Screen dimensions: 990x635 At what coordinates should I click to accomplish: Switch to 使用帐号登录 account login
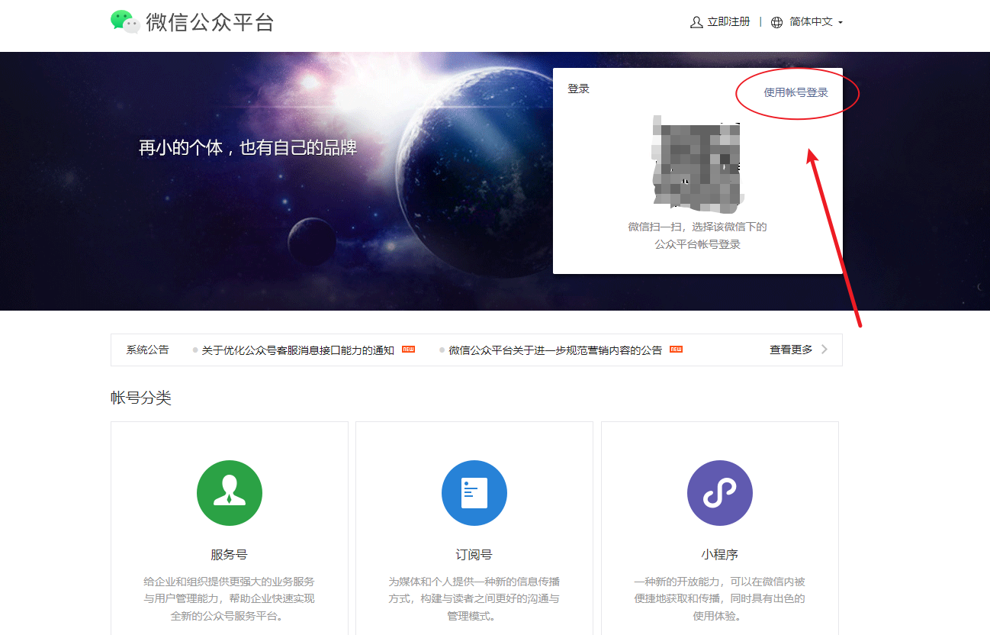(796, 92)
